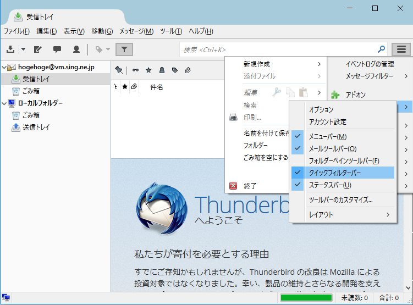Screen dimensions: 413x305
Task: Select hogehoge@vm.sing.ne.jp account
Action: coord(56,67)
